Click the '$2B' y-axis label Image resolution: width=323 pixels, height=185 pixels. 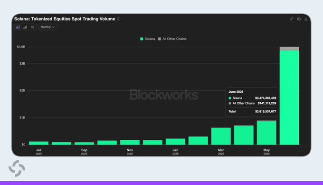[x=22, y=90]
